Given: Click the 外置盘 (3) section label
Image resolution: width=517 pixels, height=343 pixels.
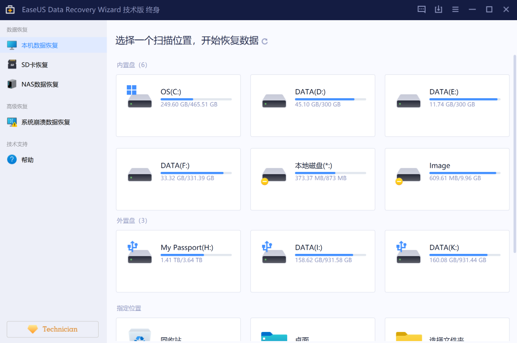Looking at the screenshot, I should pos(132,221).
